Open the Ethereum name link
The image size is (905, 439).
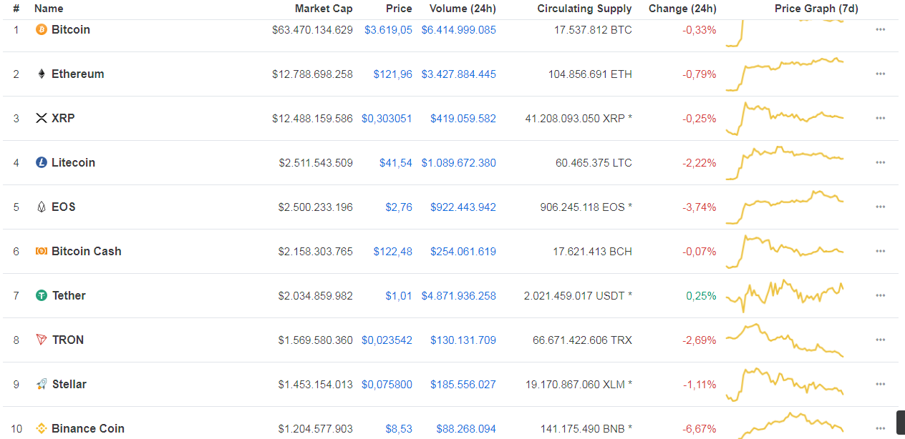click(77, 74)
